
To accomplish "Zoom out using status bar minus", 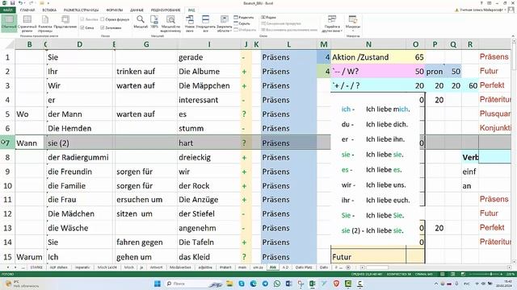I will pyautogui.click(x=471, y=274).
